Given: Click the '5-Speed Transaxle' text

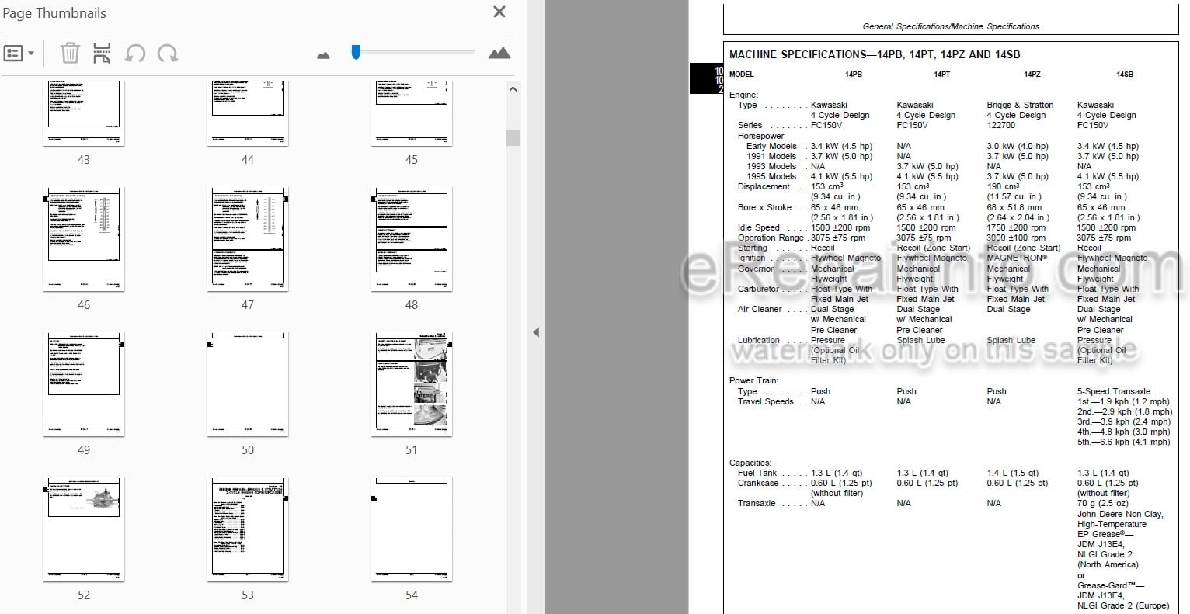Looking at the screenshot, I should coord(1113,391).
